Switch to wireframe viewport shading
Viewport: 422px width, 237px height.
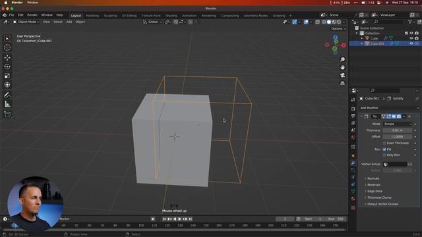click(324, 22)
